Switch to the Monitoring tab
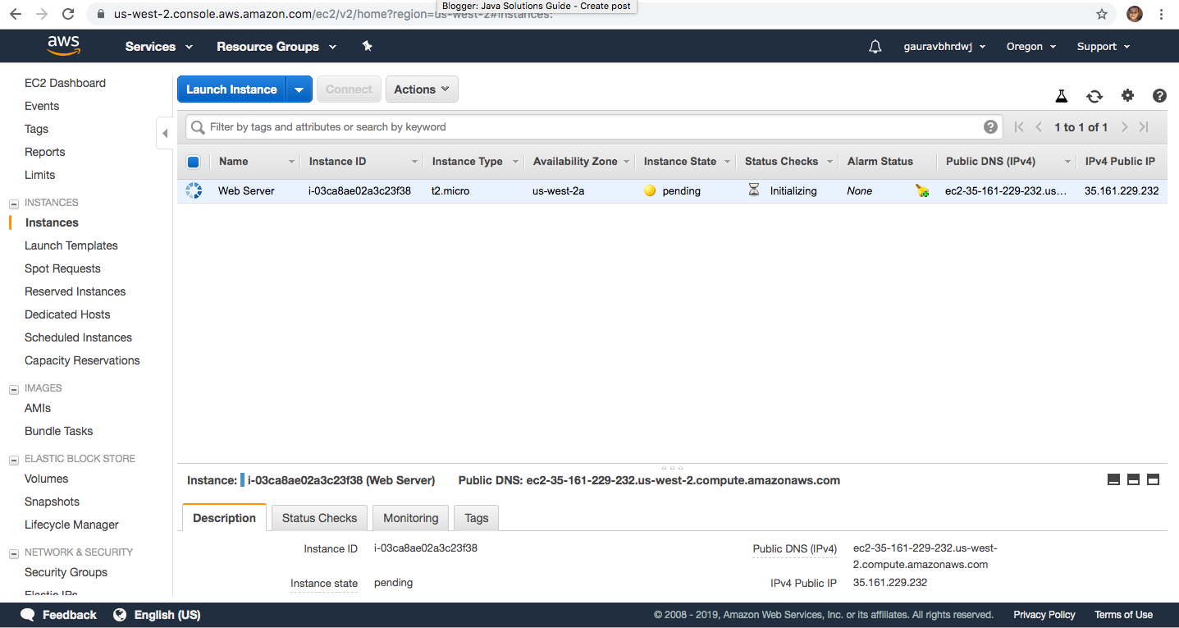 (x=410, y=518)
